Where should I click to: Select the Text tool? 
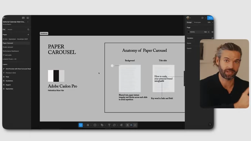(x=109, y=125)
